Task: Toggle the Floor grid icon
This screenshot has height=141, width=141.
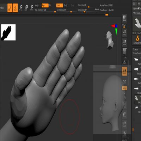Action: pyautogui.click(x=124, y=62)
